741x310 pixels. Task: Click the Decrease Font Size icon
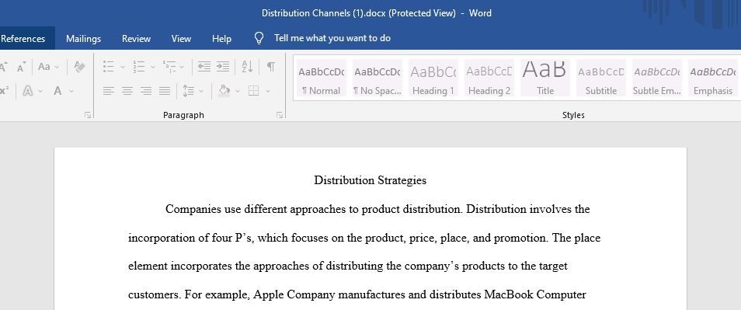click(x=21, y=67)
